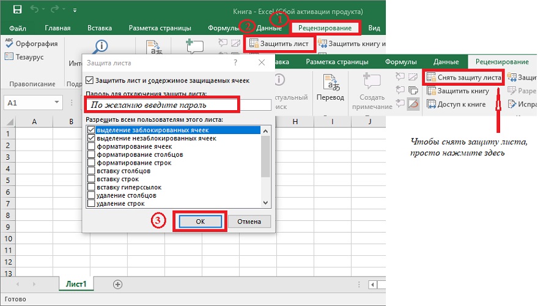The width and height of the screenshot is (538, 306).
Task: Enable удаление строк checkbox
Action: 91,203
